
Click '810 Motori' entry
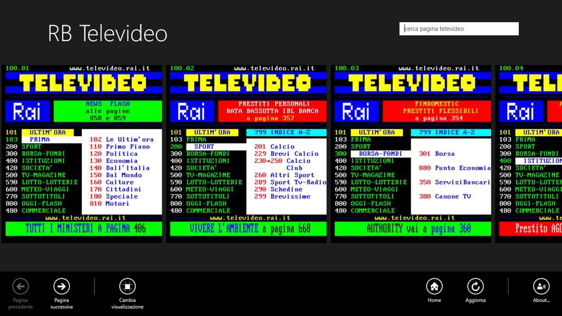[x=110, y=204]
